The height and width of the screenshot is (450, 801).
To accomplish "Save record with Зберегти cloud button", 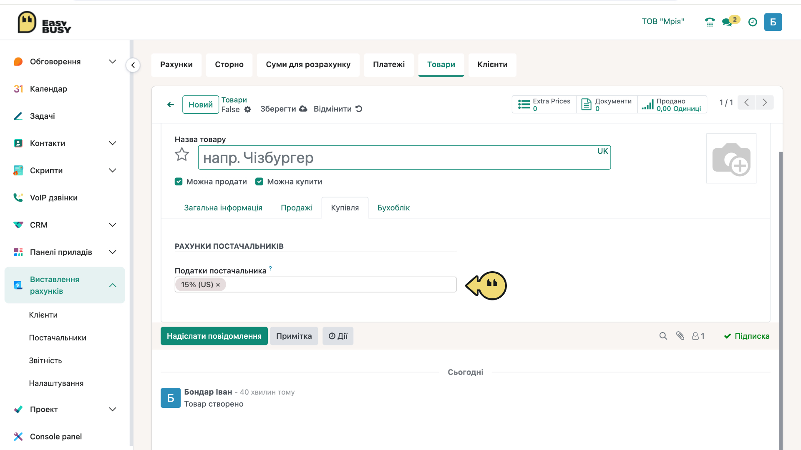I will [284, 109].
